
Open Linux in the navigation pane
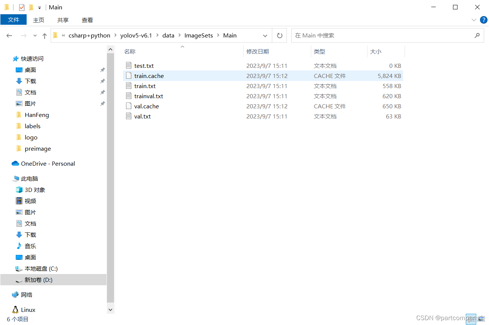point(28,310)
